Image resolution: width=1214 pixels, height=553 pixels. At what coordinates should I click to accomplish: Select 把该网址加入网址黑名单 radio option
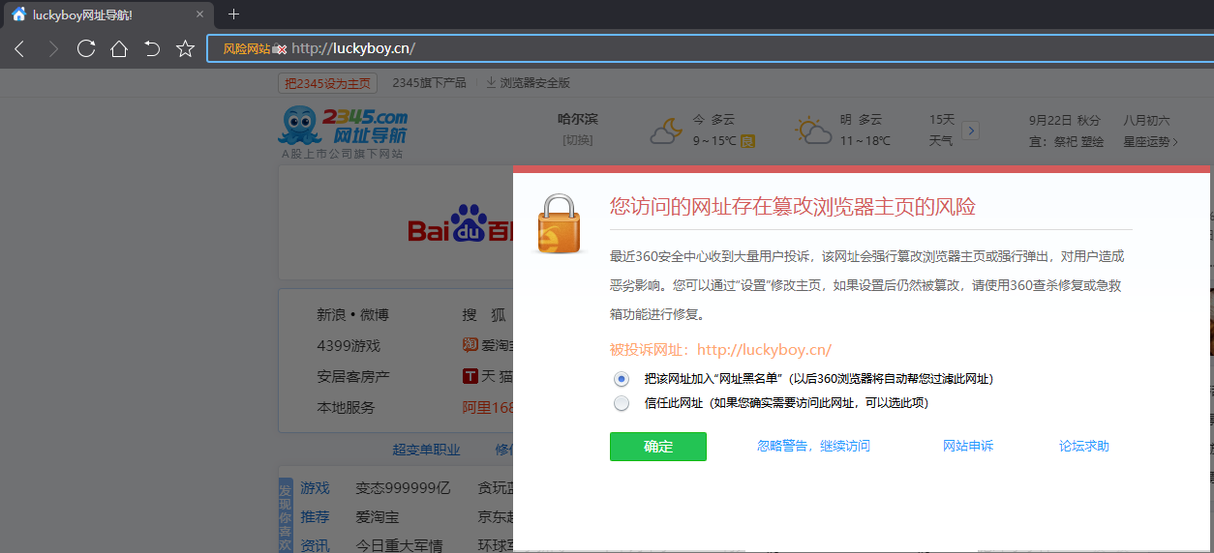(622, 379)
